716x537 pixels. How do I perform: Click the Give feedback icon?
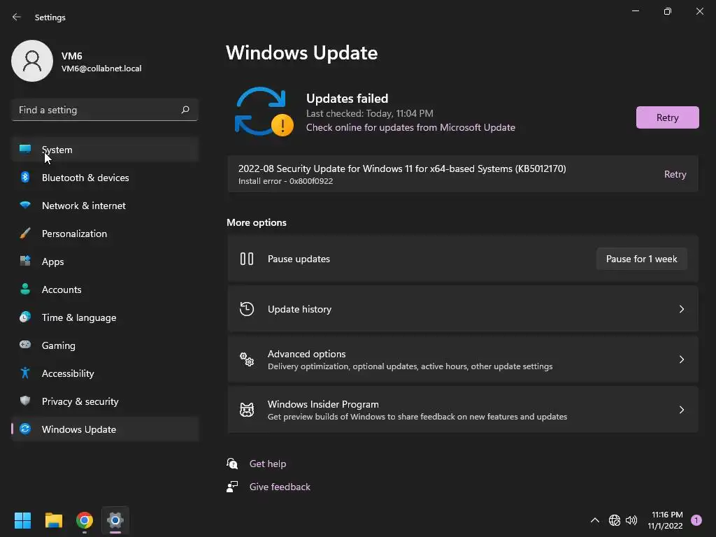pyautogui.click(x=232, y=487)
